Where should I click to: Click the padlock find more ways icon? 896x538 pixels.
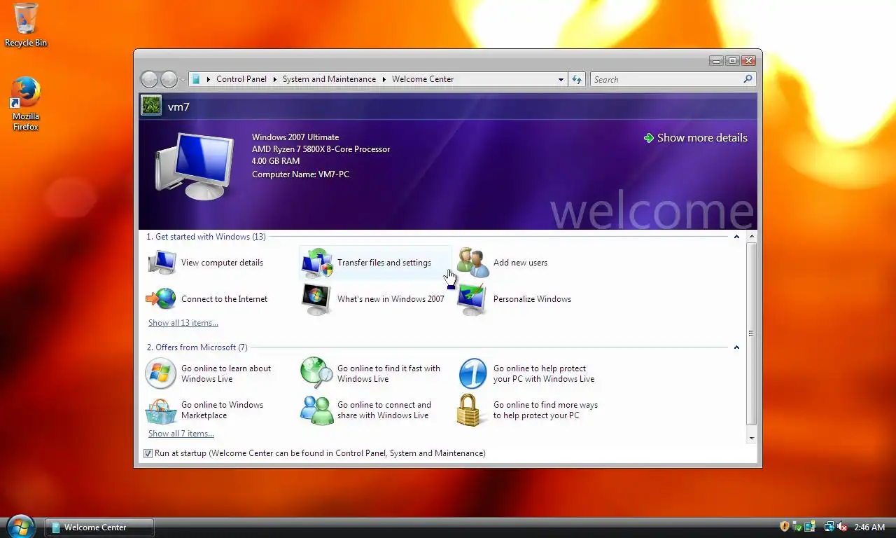(x=470, y=411)
